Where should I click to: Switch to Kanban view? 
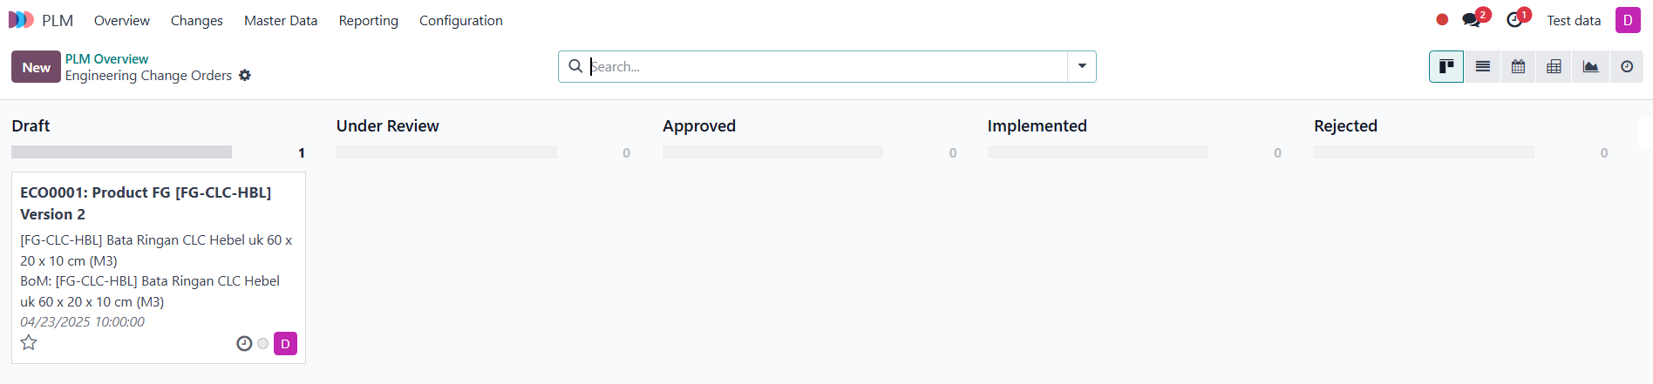(1446, 66)
